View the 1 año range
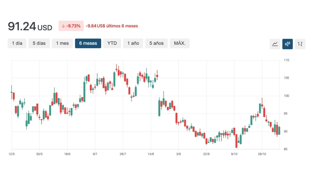Screen dimensions: 312x175 click(133, 43)
